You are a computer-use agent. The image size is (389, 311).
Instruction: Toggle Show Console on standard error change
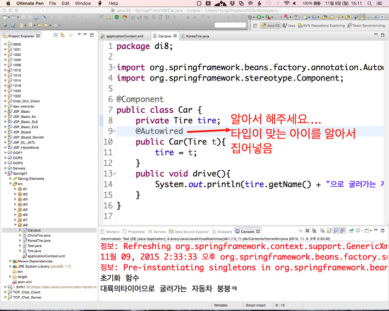click(x=343, y=231)
